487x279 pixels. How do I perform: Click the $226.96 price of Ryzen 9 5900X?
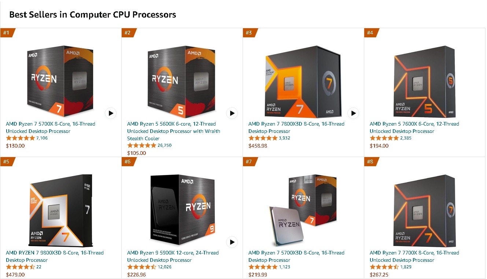(136, 275)
